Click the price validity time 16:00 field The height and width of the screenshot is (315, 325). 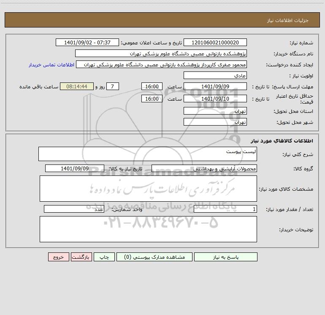pyautogui.click(x=152, y=99)
